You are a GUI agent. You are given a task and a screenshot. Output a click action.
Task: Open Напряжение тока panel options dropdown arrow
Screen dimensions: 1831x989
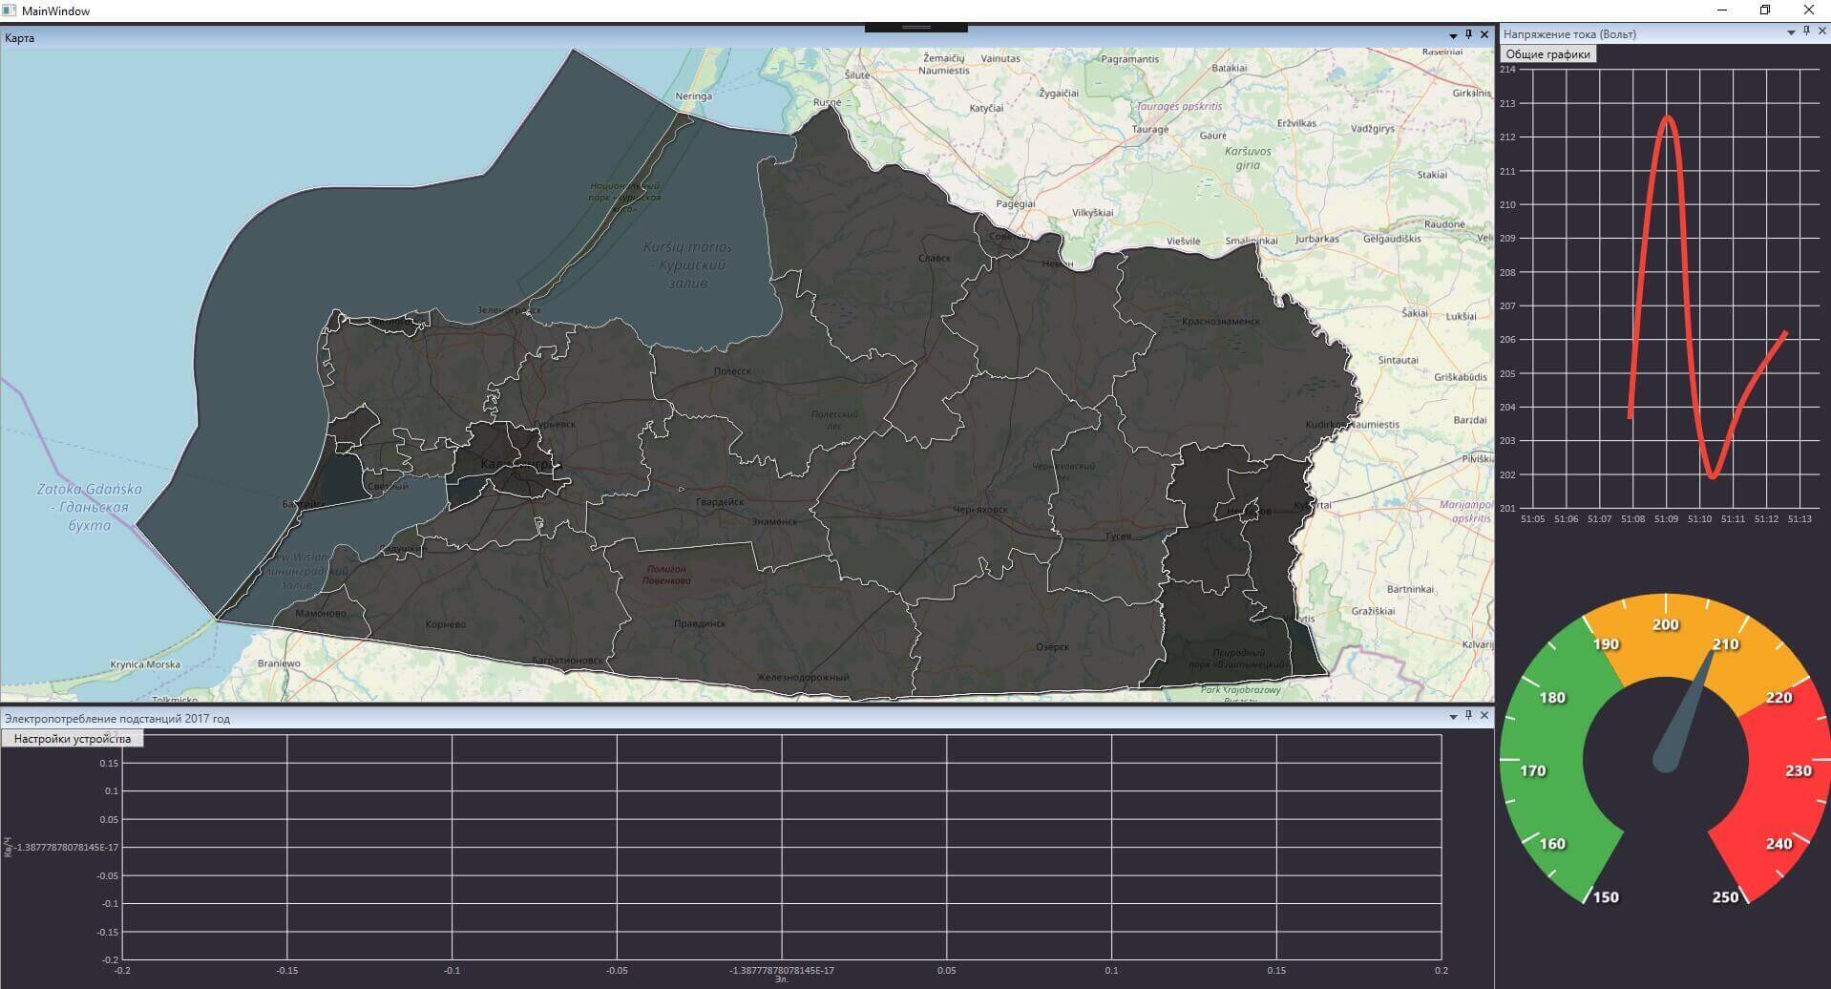1791,32
